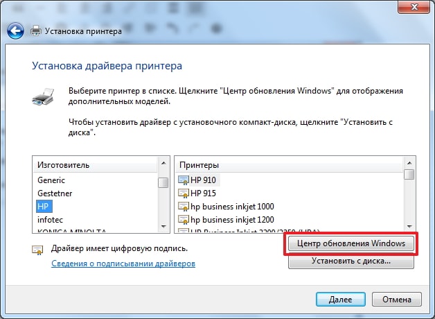Click the Отмена button
Viewport: 435px width, 319px height.
tap(397, 300)
